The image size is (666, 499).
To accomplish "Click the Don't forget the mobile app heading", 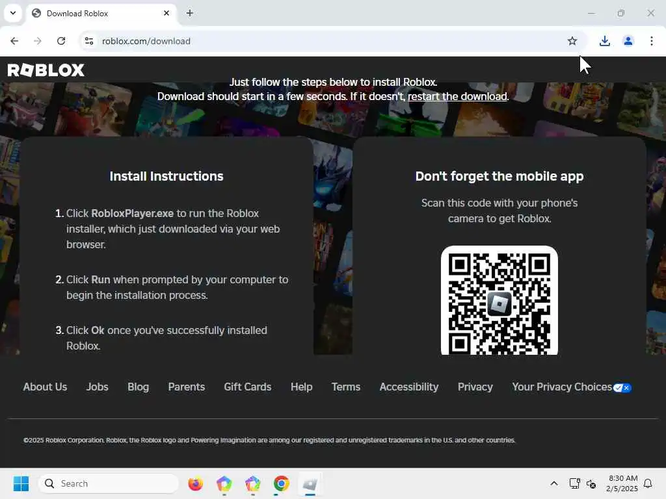I will tap(499, 176).
